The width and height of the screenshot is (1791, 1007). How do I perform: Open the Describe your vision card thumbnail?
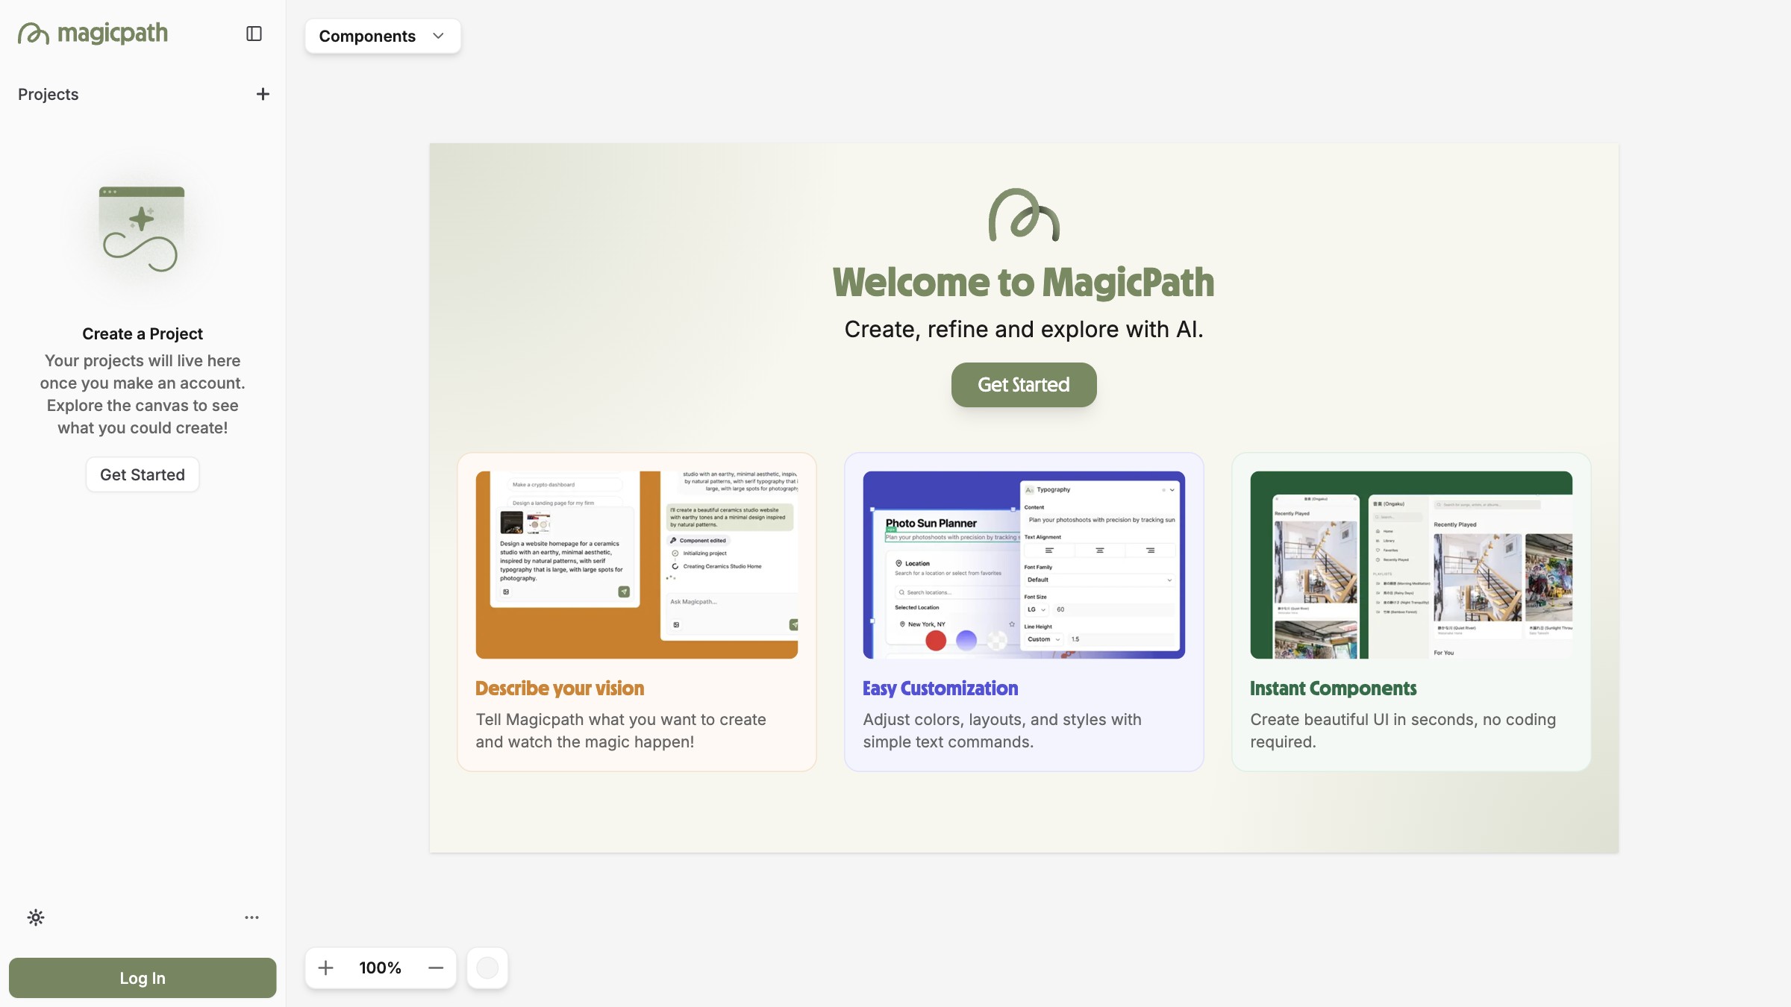tap(637, 565)
